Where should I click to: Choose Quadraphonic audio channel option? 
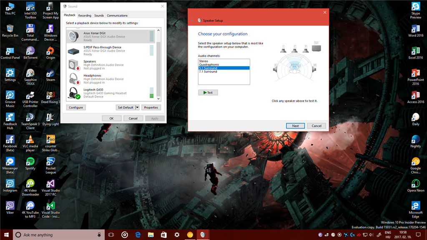coord(224,65)
